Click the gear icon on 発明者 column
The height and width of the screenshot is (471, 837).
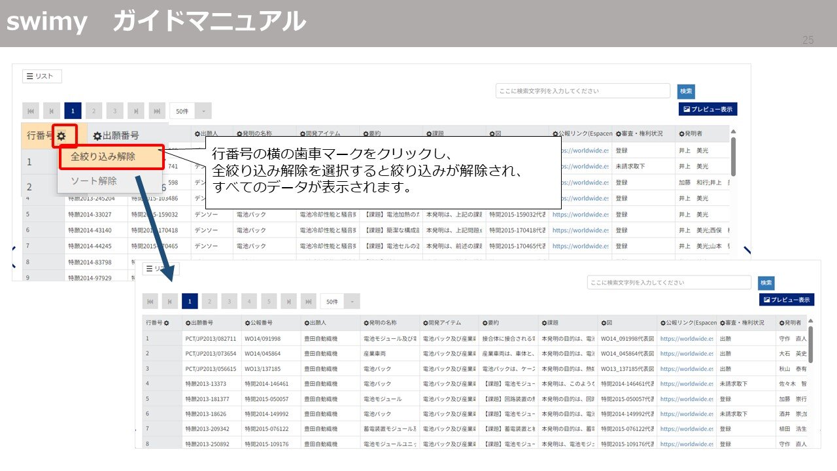tap(681, 133)
